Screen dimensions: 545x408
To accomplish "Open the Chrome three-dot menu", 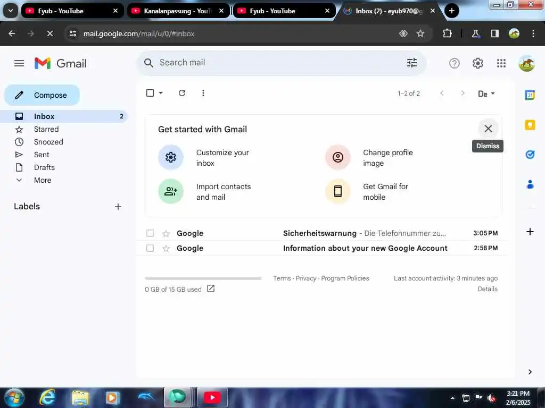I will click(x=533, y=33).
